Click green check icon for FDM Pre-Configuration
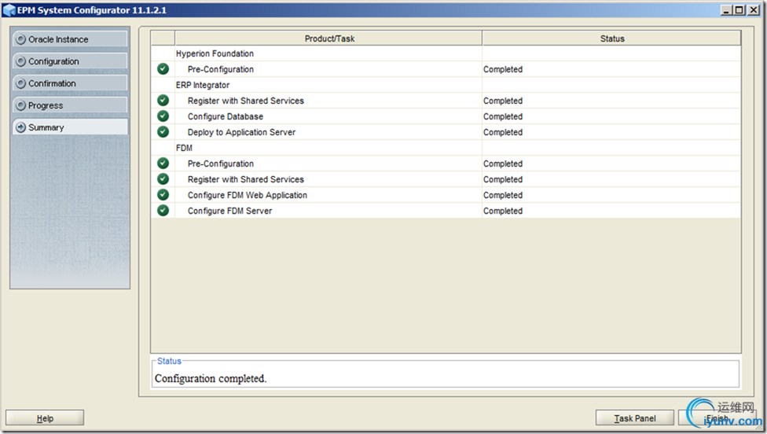 tap(163, 163)
